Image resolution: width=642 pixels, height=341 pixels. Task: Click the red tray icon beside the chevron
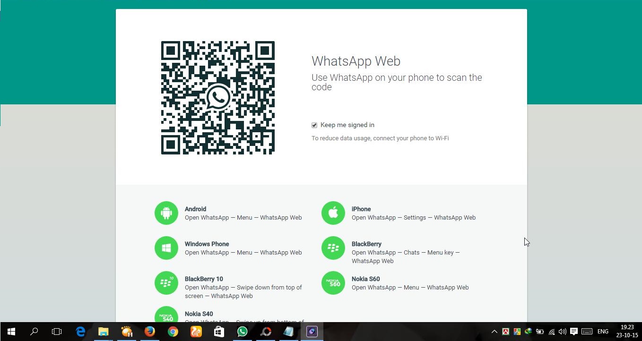point(505,332)
